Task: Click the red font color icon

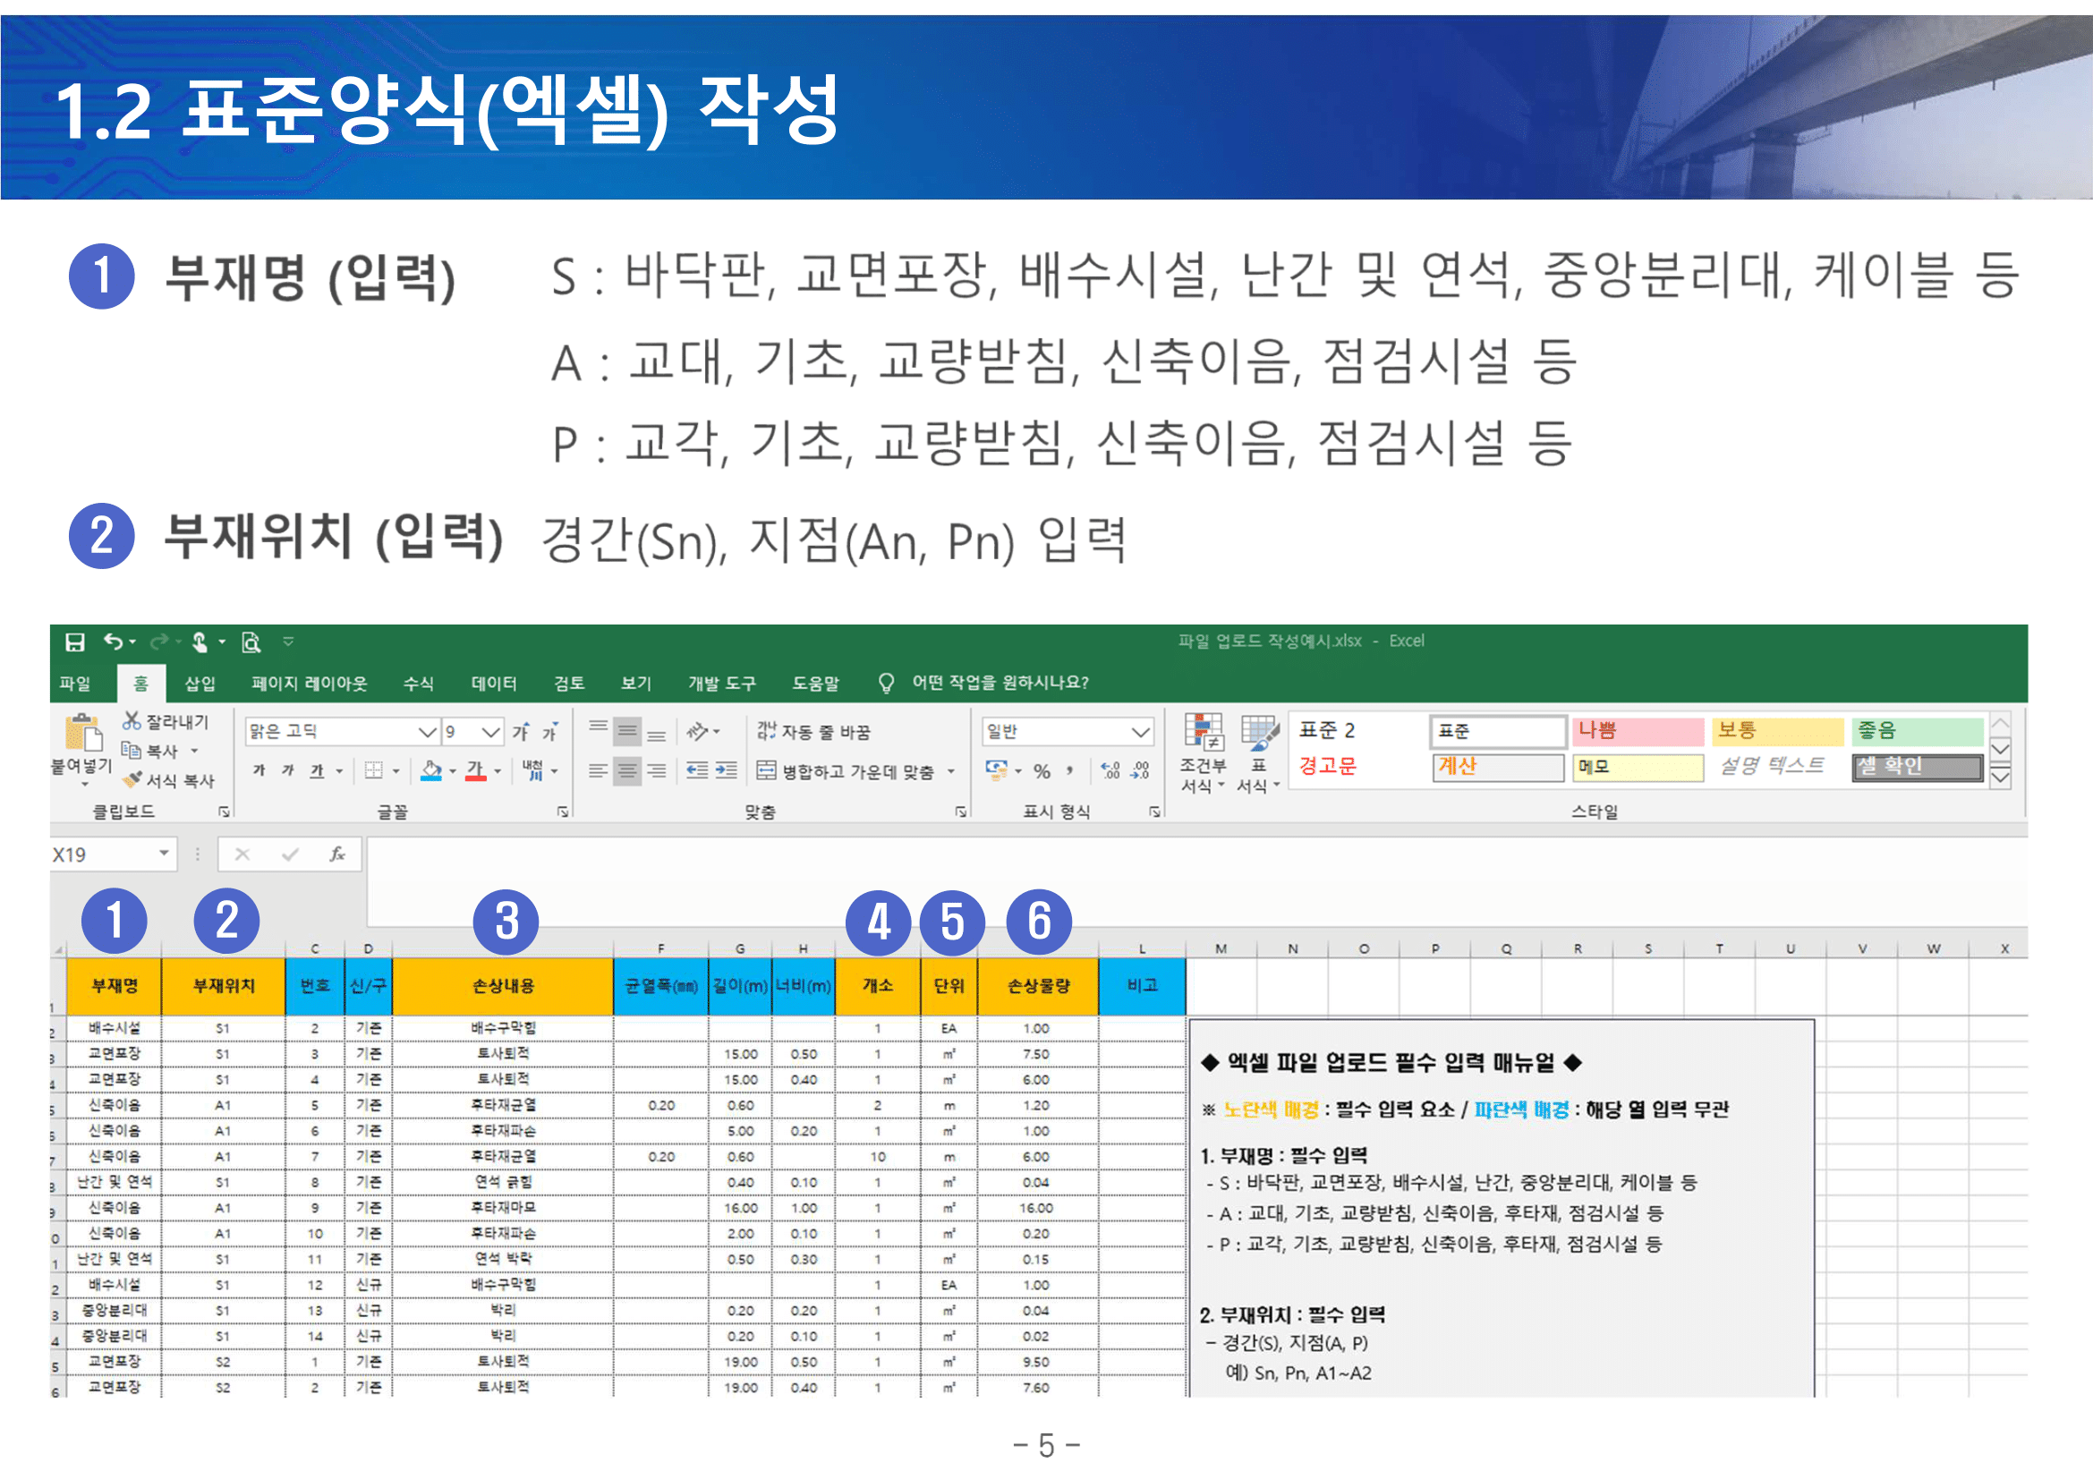Action: (x=476, y=771)
